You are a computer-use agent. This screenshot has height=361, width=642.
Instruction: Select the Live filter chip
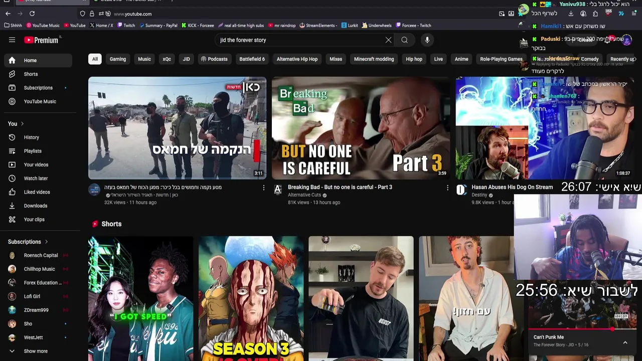point(438,59)
